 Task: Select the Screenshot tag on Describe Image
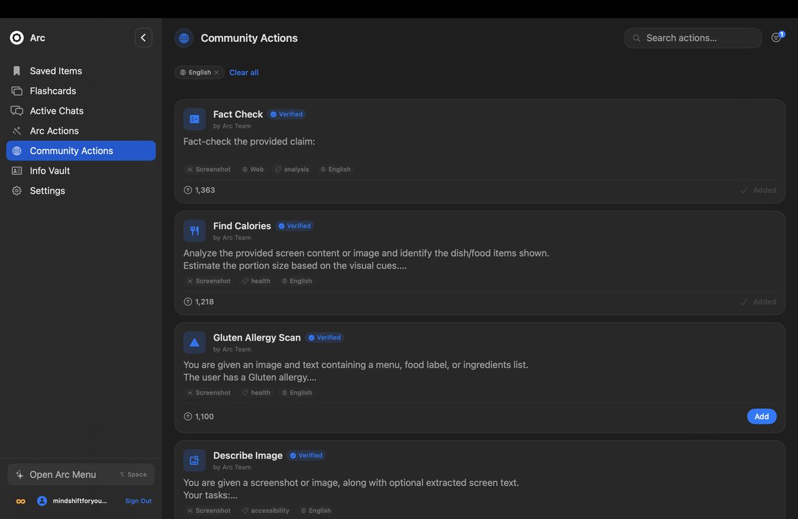(208, 511)
